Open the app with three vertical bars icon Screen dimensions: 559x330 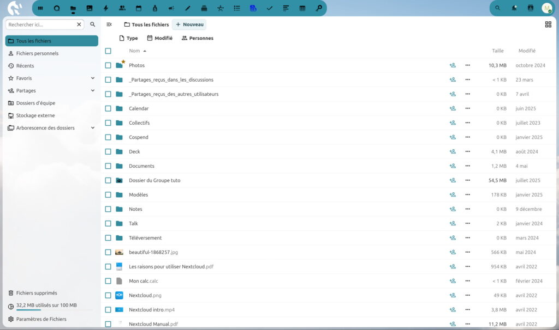(40, 8)
